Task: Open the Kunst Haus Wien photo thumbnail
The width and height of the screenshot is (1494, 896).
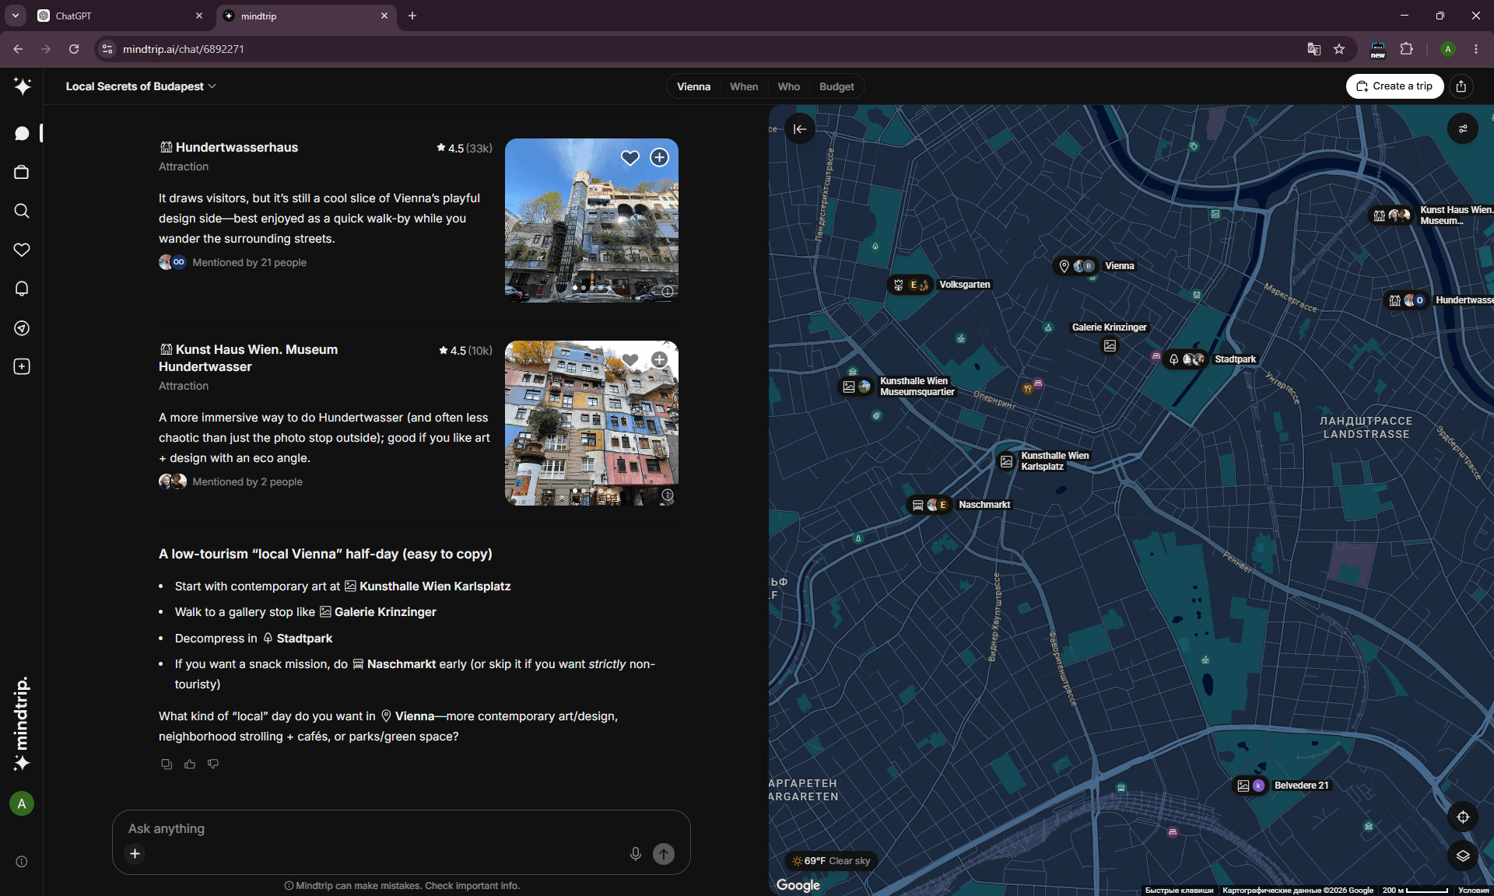Action: tap(591, 423)
